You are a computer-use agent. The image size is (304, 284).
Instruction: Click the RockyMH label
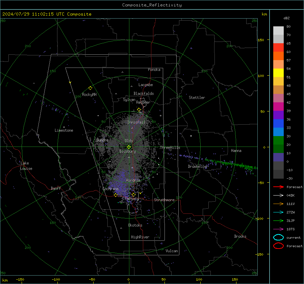pyautogui.click(x=89, y=95)
